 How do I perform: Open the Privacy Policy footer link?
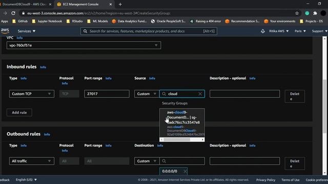265,180
